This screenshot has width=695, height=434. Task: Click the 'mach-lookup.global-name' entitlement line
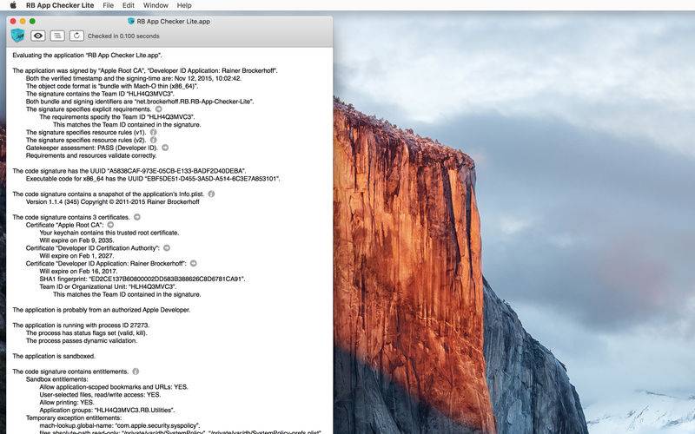pyautogui.click(x=120, y=425)
